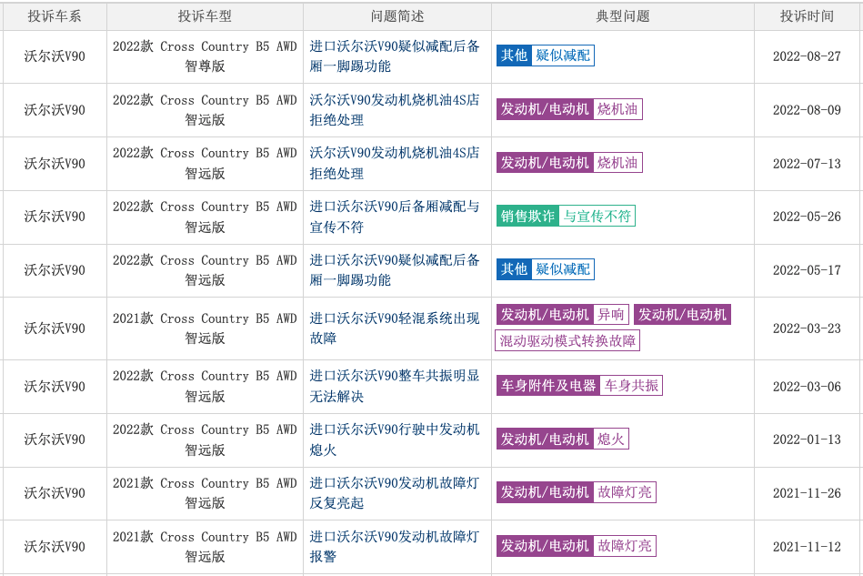
Task: Click the 故障灯亮 tag in the 2021-11-12 row
Action: [625, 546]
